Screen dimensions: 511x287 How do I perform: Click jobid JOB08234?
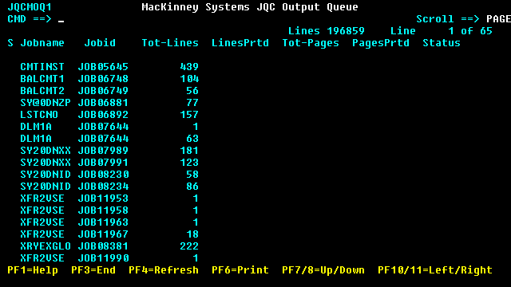click(103, 187)
